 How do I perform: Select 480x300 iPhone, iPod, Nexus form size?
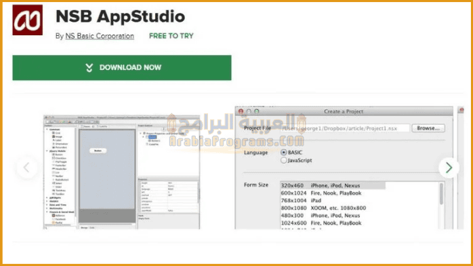pos(321,216)
